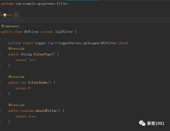Collapse the filterOrder method fold marker
This screenshot has width=170, height=131.
(x=1, y=82)
